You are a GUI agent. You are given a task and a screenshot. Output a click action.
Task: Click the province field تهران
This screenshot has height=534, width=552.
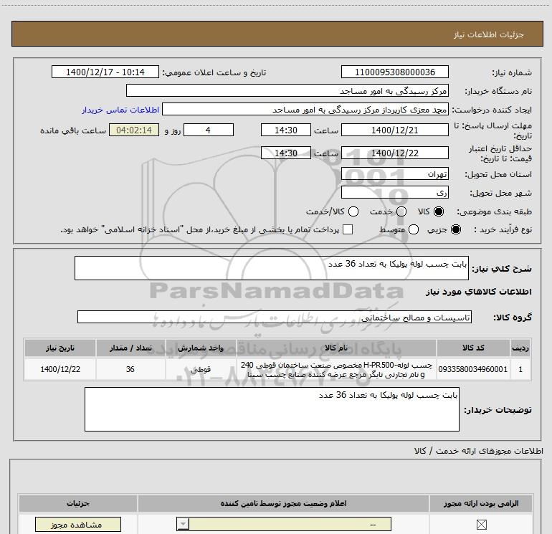point(394,173)
